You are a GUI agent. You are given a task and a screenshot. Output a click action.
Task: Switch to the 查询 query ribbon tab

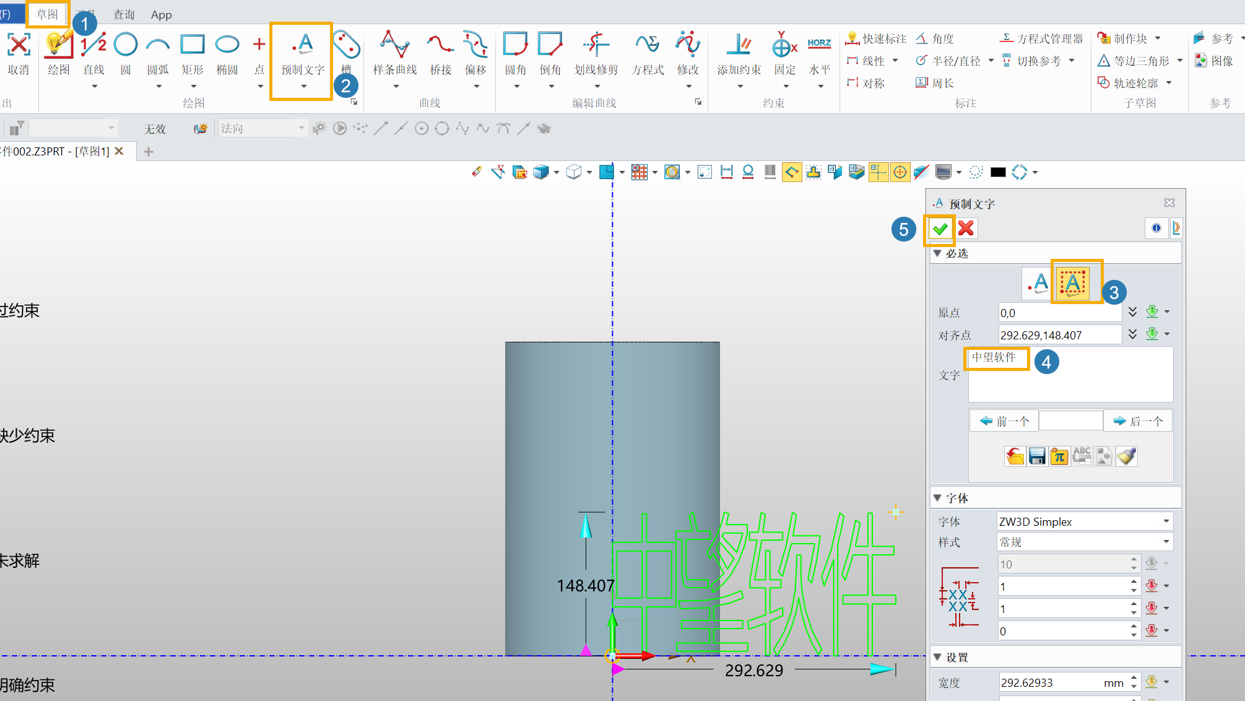point(124,14)
